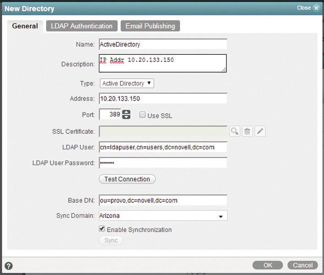Click the LDAP User Password field
This screenshot has width=324, height=275.
tap(163, 163)
